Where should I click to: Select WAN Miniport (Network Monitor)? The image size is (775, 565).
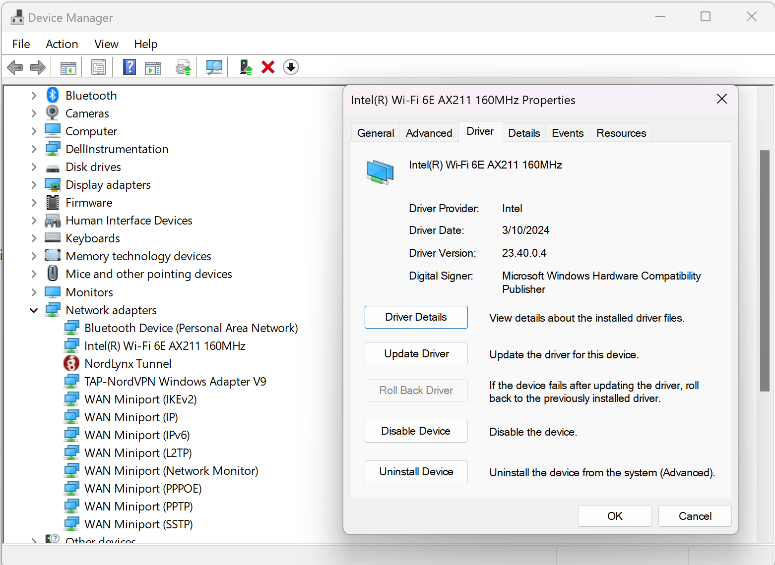click(x=171, y=470)
